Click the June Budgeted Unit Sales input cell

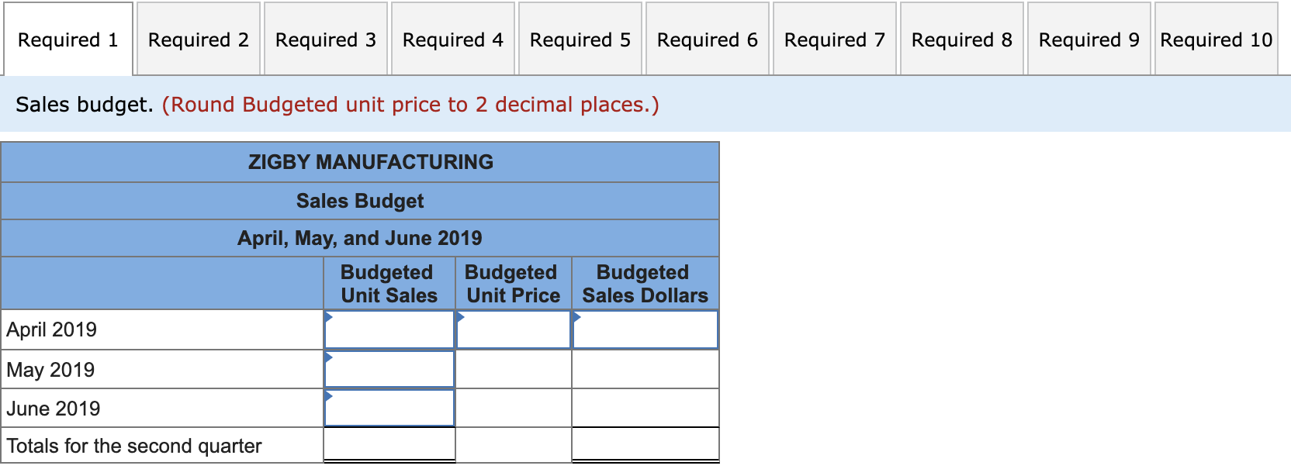389,409
